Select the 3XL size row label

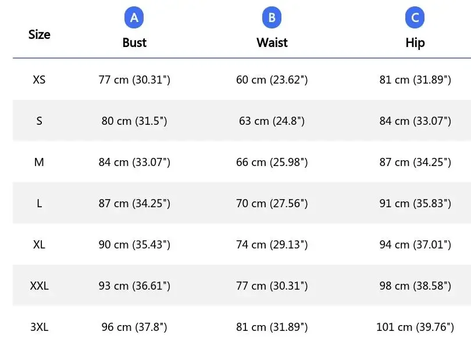tap(40, 327)
